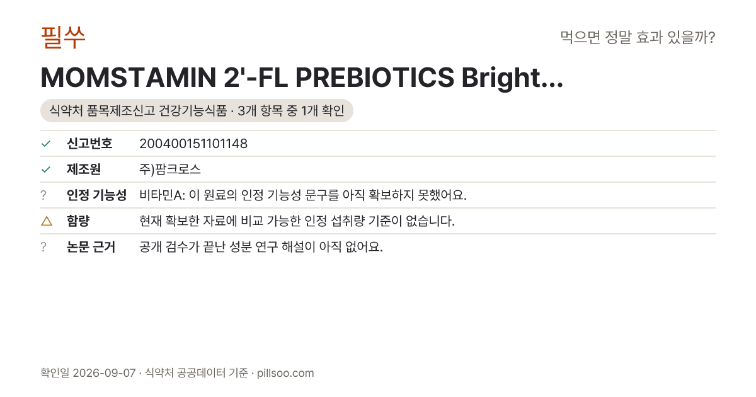756x397 pixels.
Task: Select the 식약처 품목제조신고 status badge
Action: (x=197, y=111)
